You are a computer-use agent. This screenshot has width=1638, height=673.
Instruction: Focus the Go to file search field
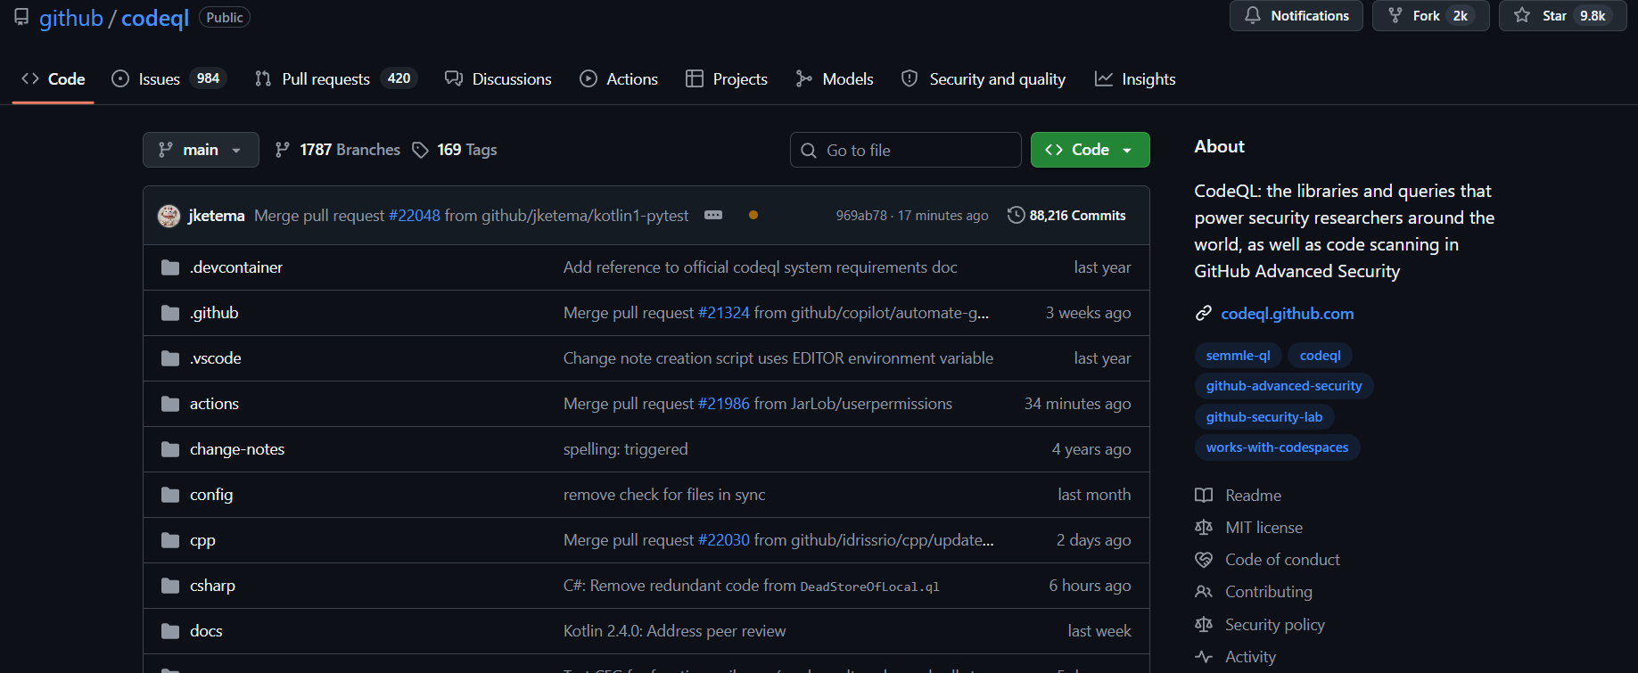[x=906, y=150]
